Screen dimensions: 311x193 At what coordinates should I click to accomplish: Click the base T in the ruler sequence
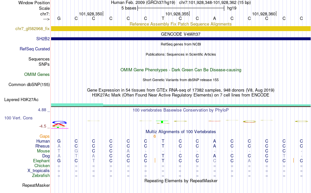tap(163, 19)
